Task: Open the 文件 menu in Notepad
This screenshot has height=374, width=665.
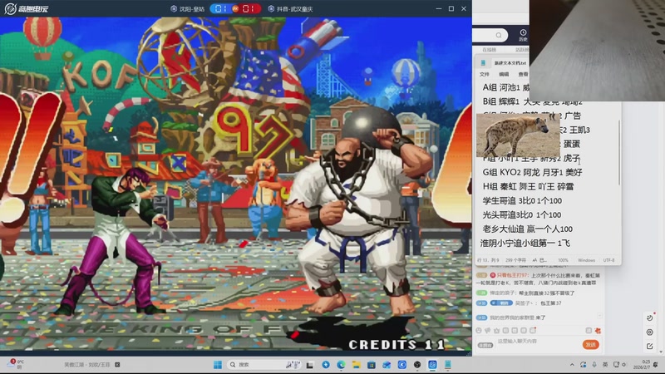Action: [x=485, y=74]
